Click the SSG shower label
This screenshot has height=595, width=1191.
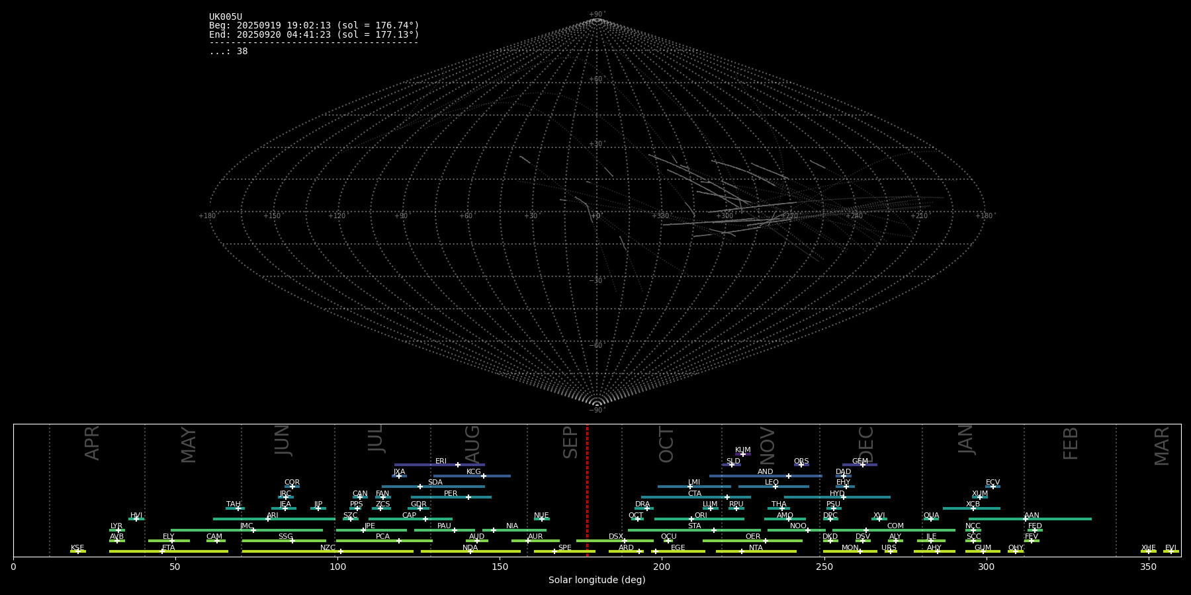click(286, 537)
